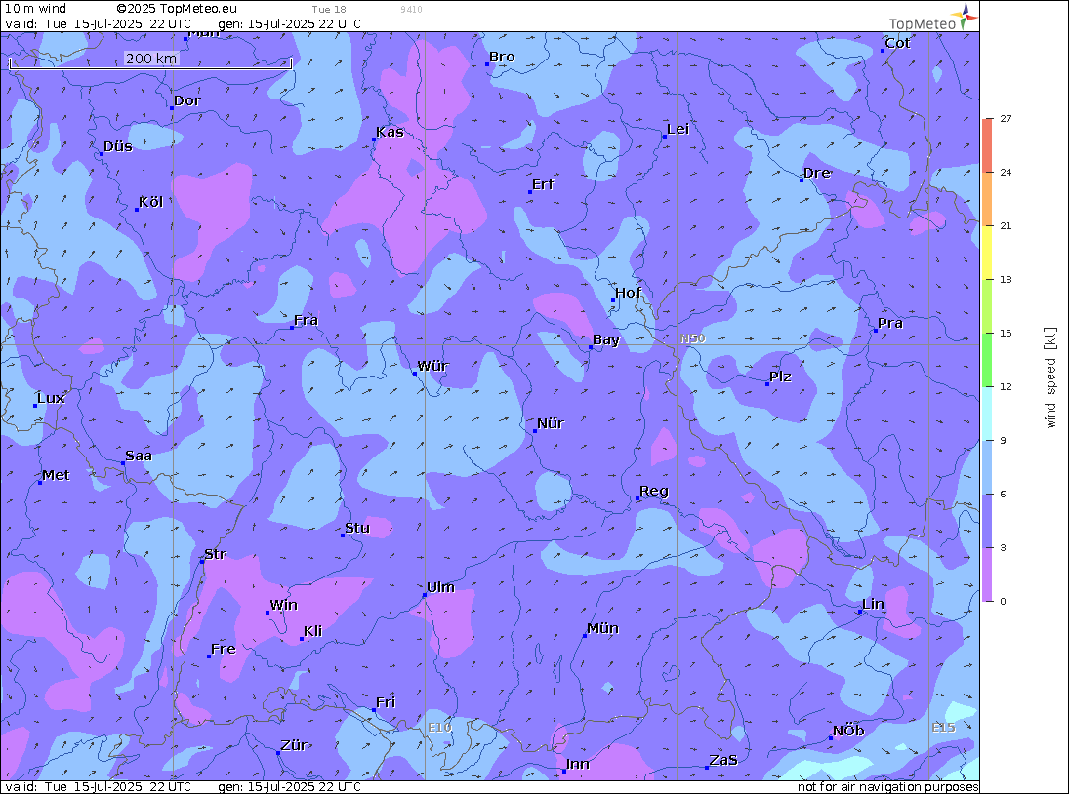Viewport: 1069px width, 794px height.
Task: Select the 'Win' city label
Action: point(284,605)
